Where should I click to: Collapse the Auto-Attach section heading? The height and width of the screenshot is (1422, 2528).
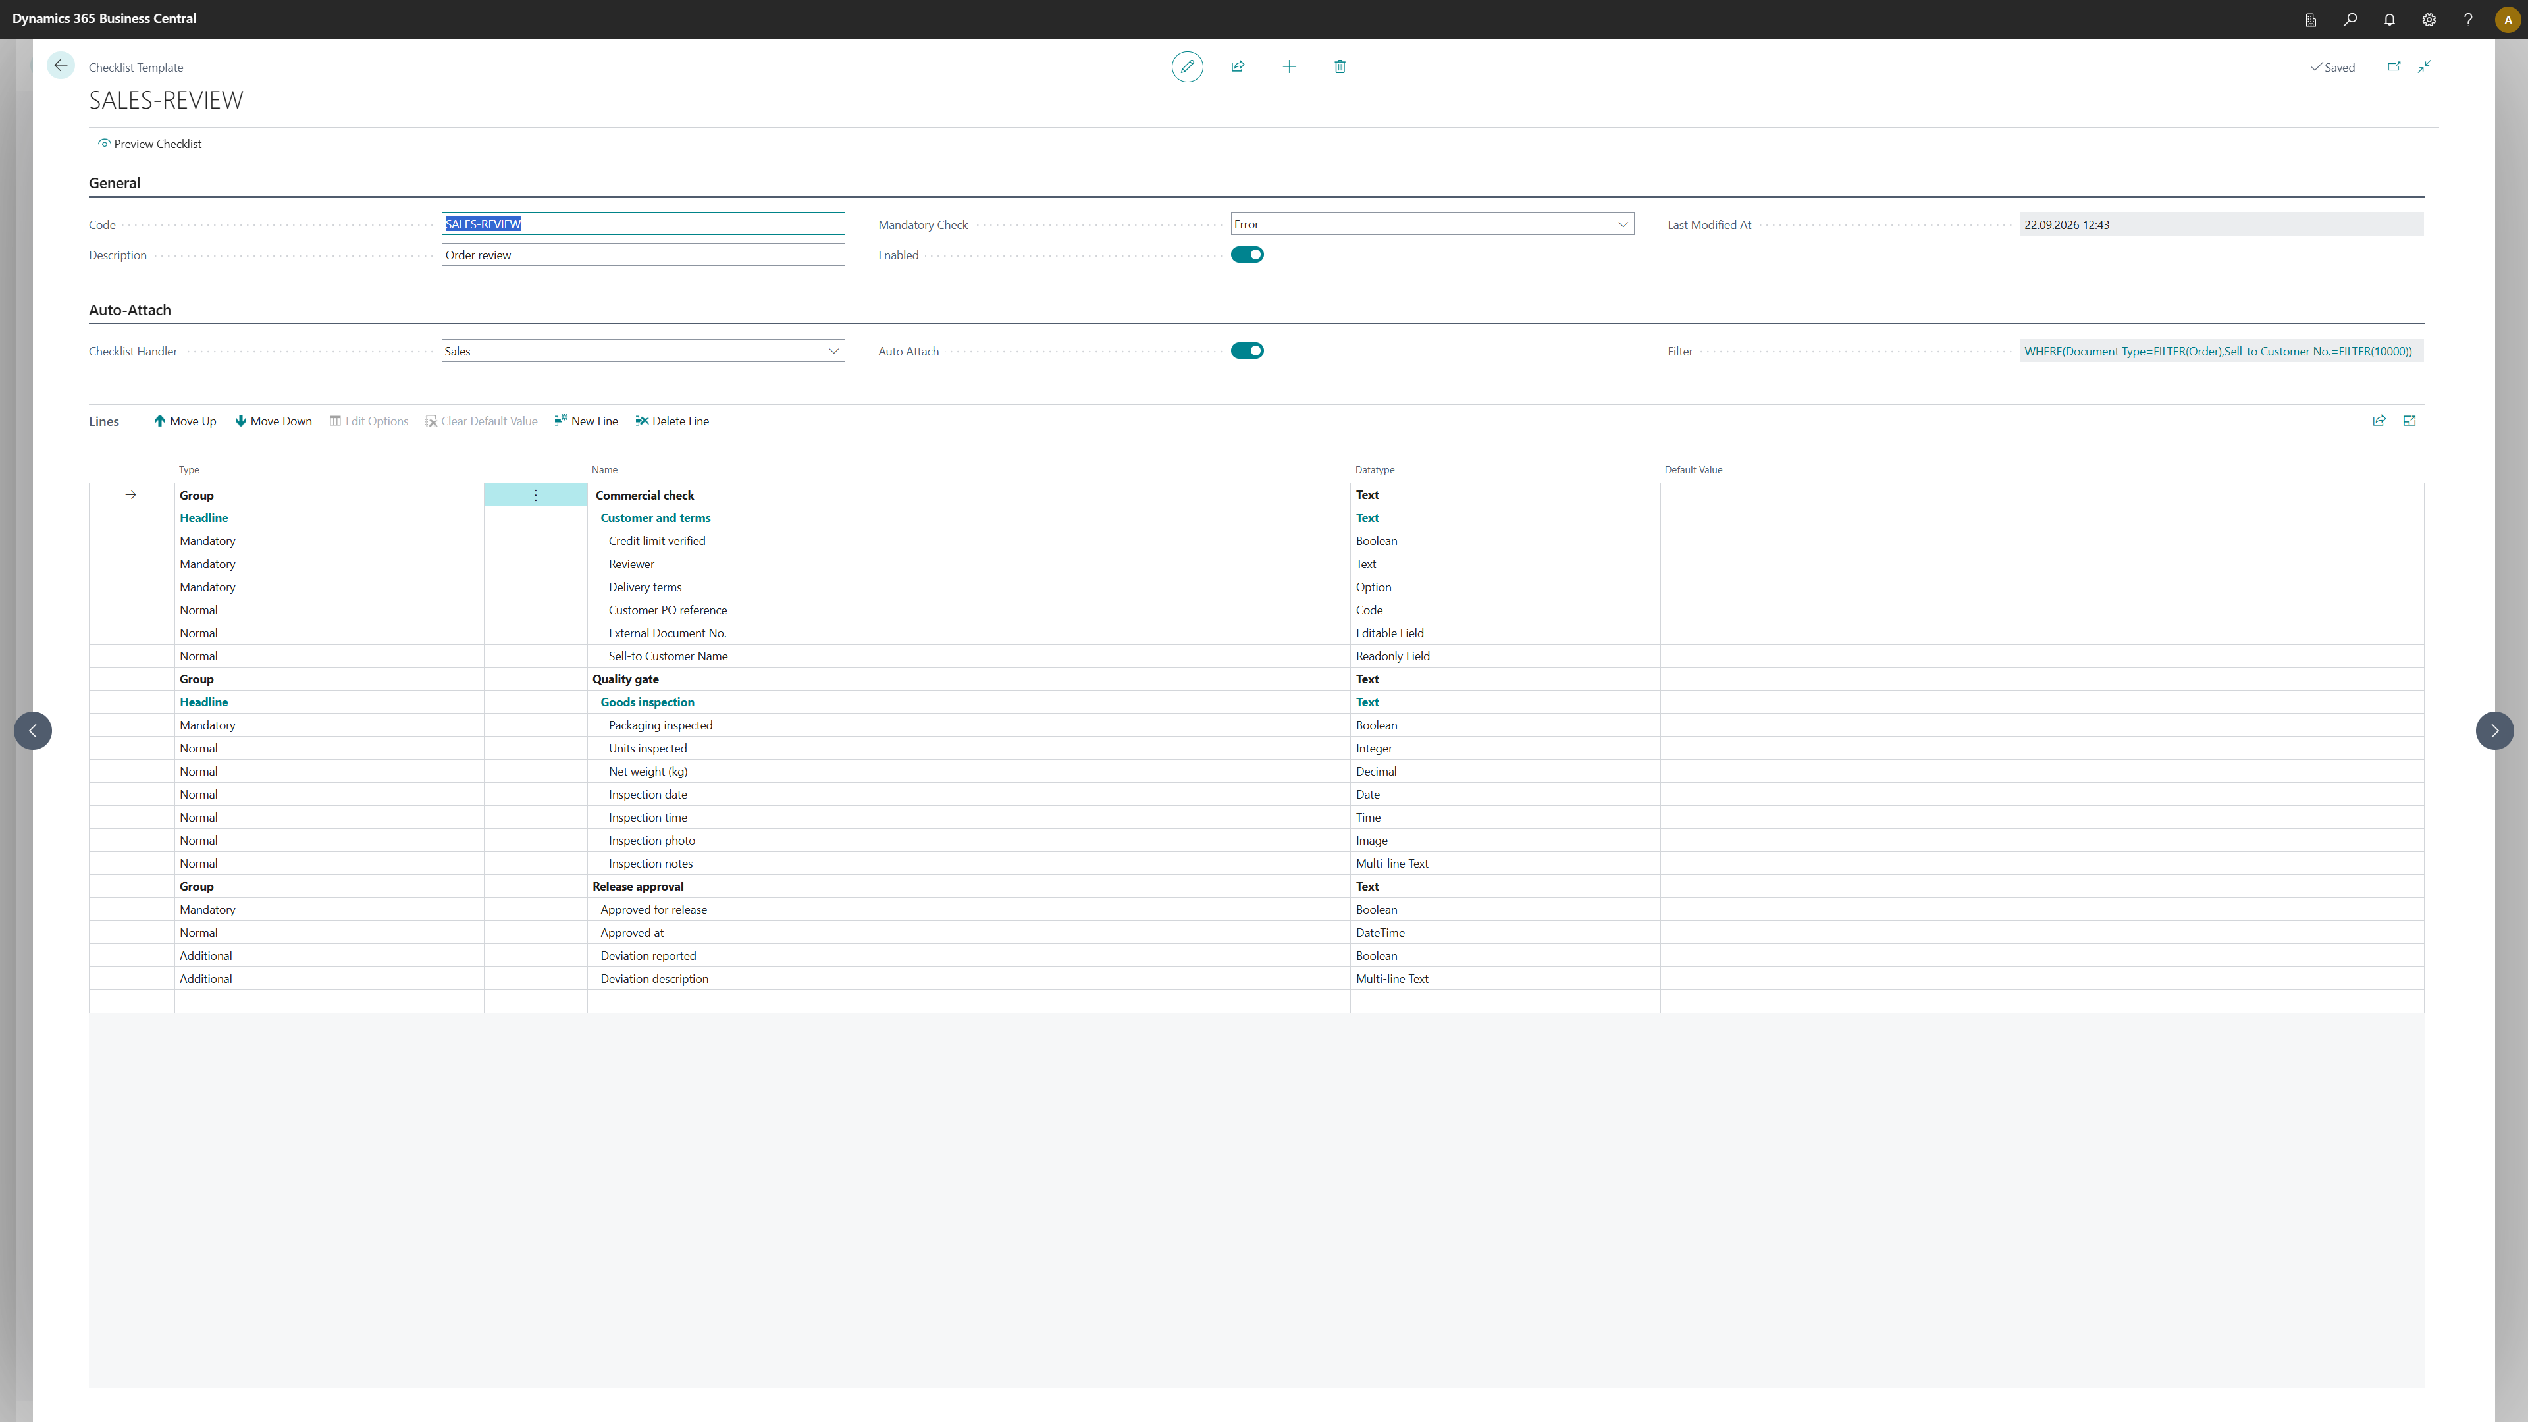(x=130, y=310)
